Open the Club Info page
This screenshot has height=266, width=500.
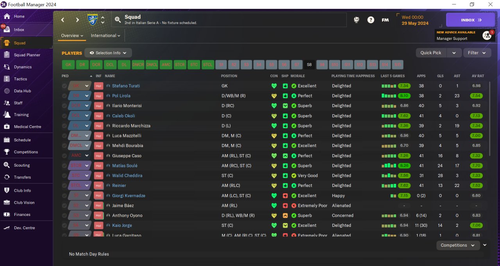point(26,191)
